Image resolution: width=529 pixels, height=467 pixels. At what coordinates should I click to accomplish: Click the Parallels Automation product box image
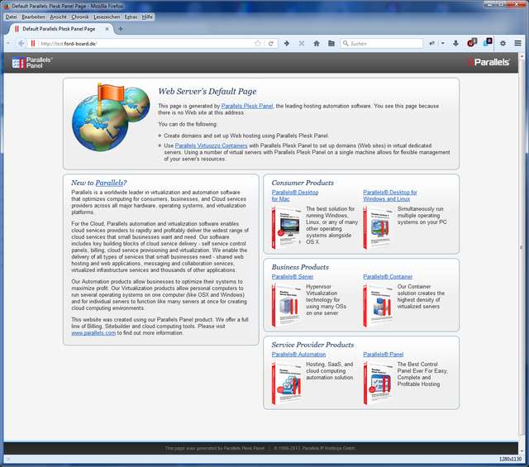click(287, 383)
